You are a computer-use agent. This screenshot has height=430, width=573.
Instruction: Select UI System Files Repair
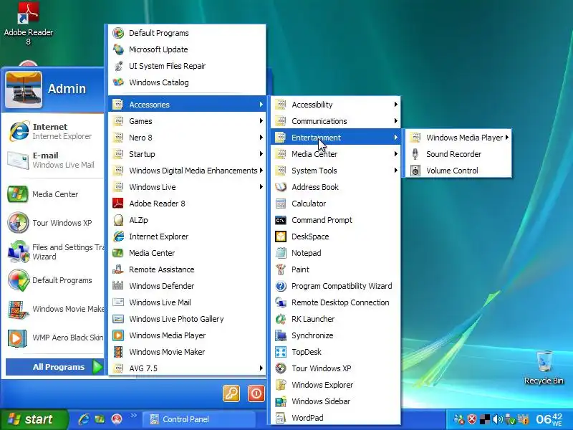(187, 66)
